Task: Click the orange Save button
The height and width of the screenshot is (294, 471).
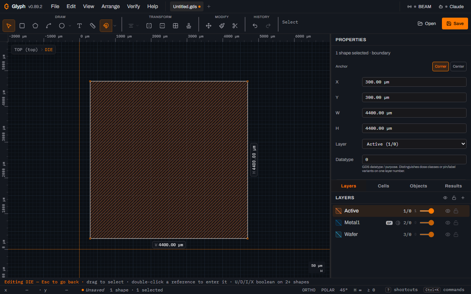Action: pyautogui.click(x=455, y=24)
